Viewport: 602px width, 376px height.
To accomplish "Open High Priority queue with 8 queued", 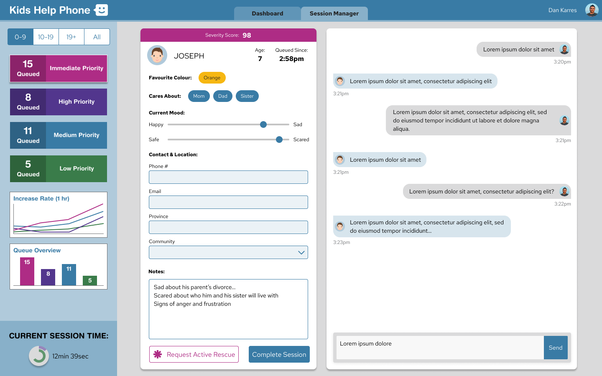I will (x=59, y=102).
